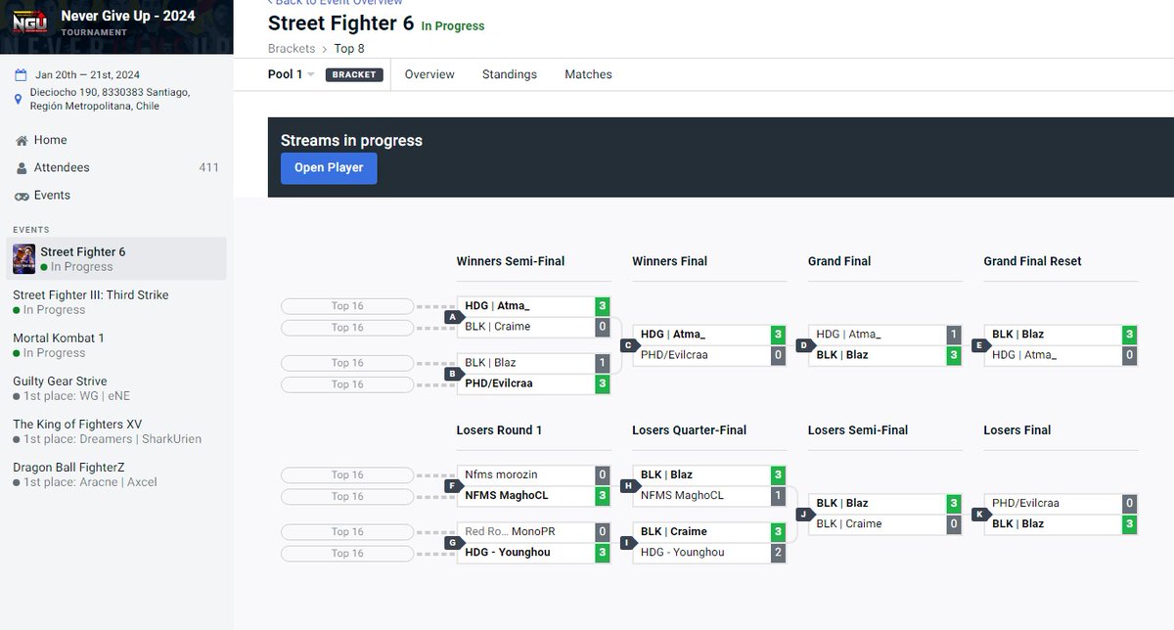Click BLK | Craime in Losers Quarter-Final

click(x=702, y=532)
